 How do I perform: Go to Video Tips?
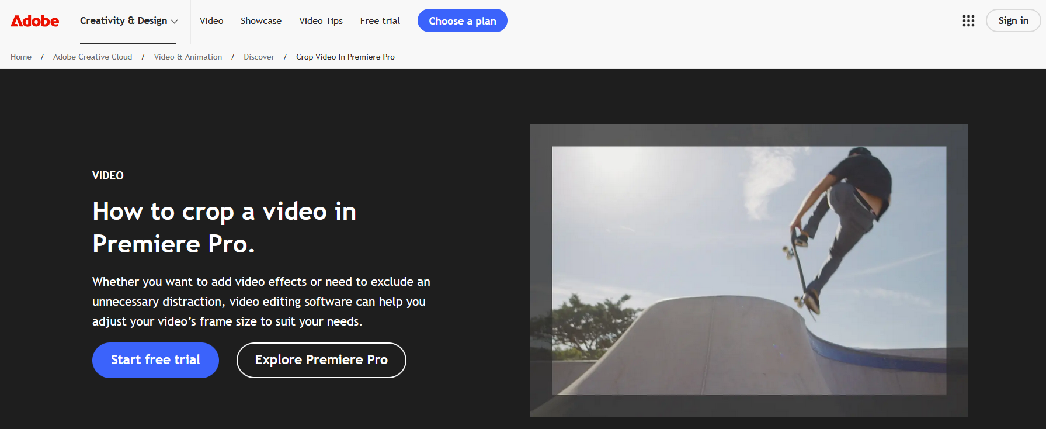(x=321, y=21)
